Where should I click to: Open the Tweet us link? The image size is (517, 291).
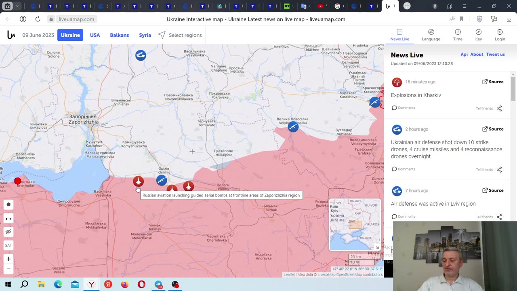(x=496, y=55)
